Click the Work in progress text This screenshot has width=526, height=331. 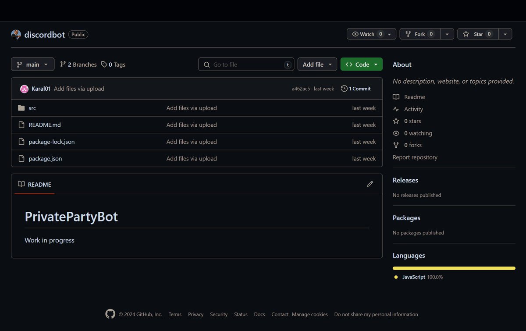coord(50,240)
